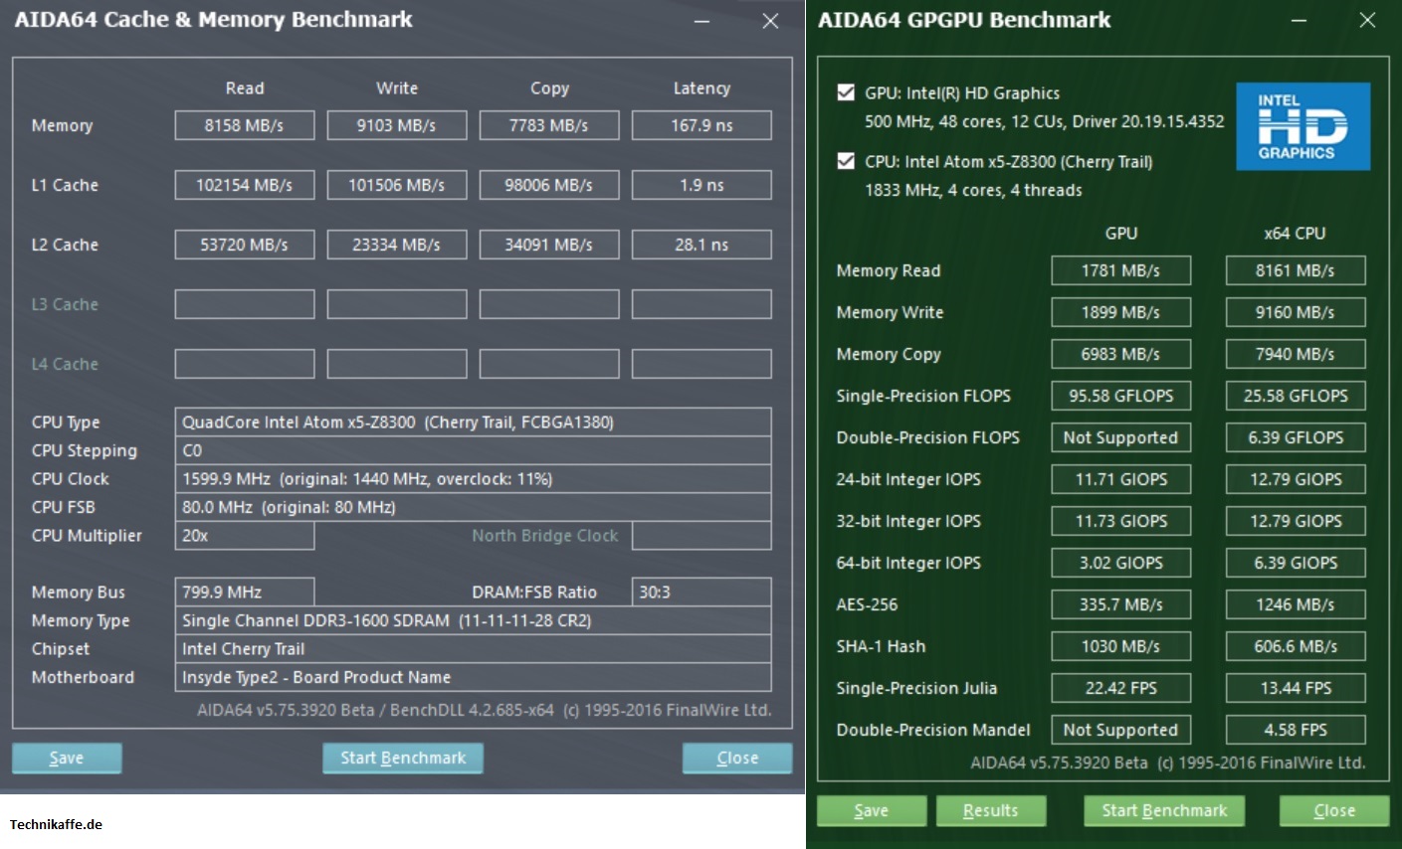Screen dimensions: 1402x849
Task: Select GPU Memory Write value 1899 MB/s
Action: coord(1121,312)
